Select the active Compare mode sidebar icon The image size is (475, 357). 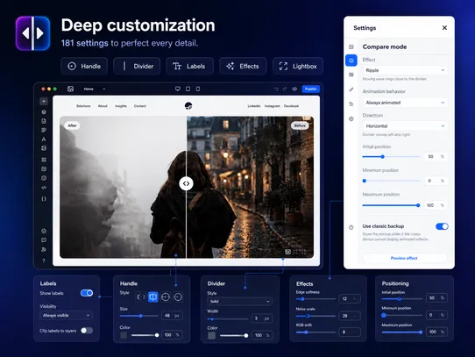351,61
